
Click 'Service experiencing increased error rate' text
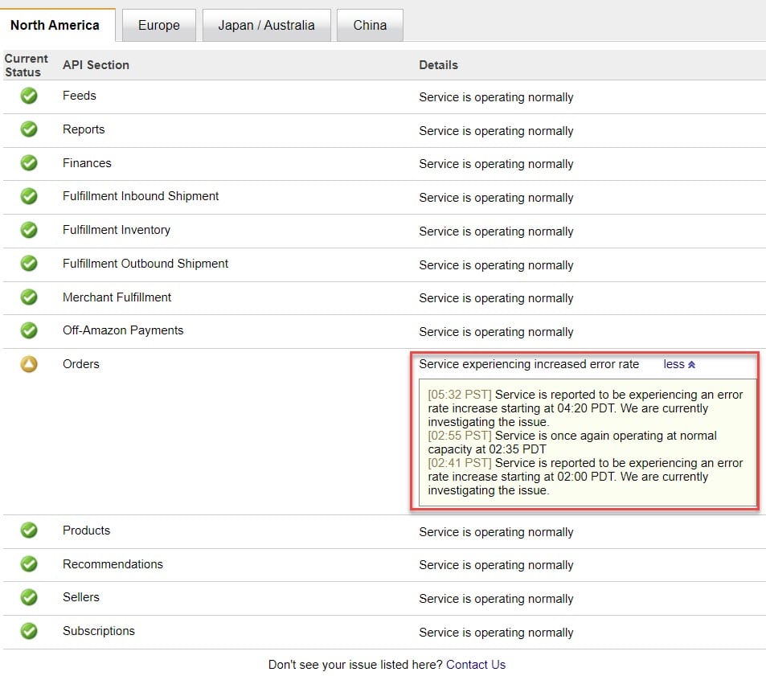pyautogui.click(x=529, y=364)
